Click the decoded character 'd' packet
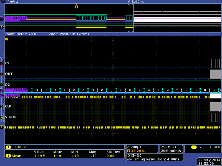 (74, 90)
